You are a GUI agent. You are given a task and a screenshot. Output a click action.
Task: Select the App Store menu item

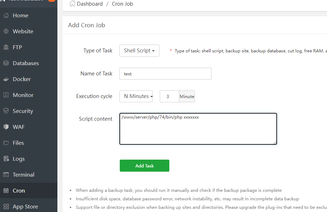(x=25, y=207)
